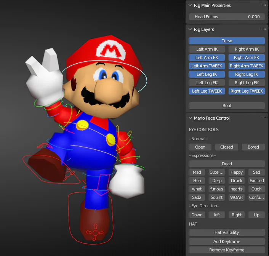The width and height of the screenshot is (269, 256).
Task: Toggle the Torso rig layer
Action: point(227,41)
